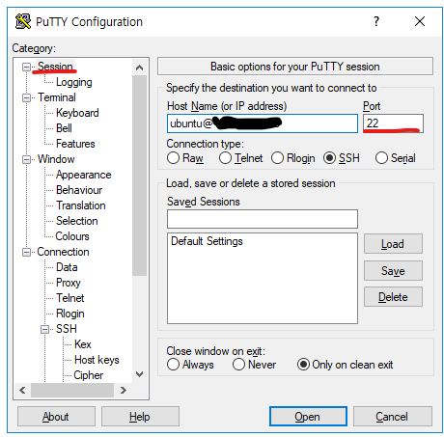This screenshot has height=437, width=444.
Task: Open the Selection category
Action: point(76,221)
